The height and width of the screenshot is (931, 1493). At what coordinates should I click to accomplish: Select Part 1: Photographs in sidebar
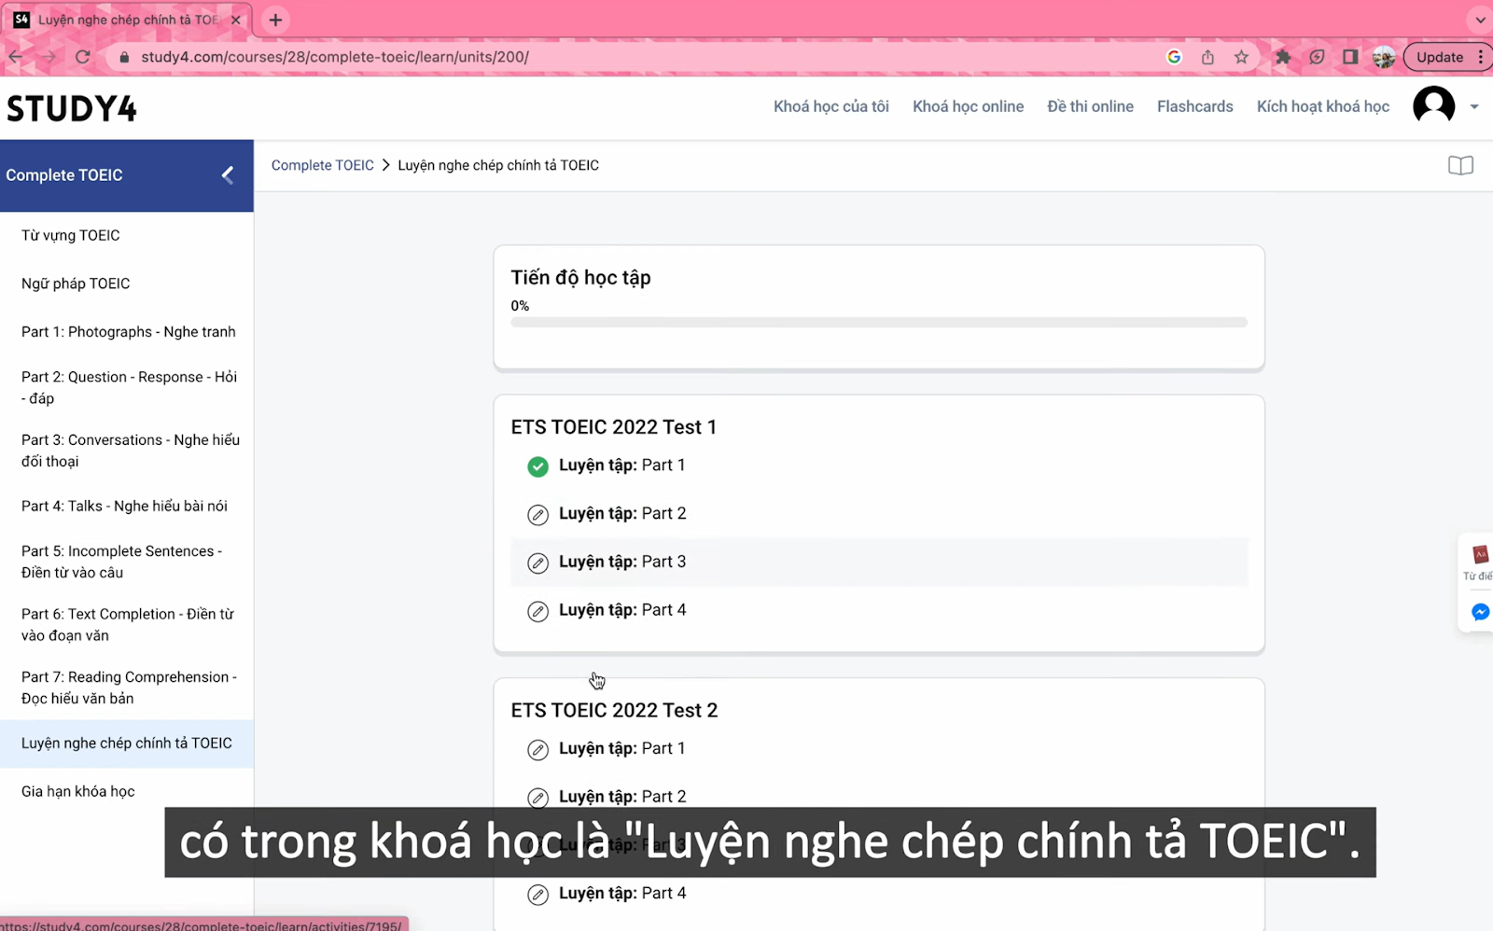tap(127, 332)
